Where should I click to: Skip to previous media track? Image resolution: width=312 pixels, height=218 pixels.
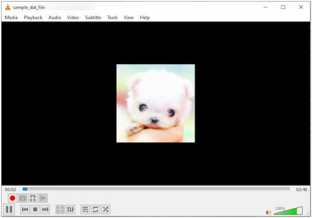(x=25, y=209)
